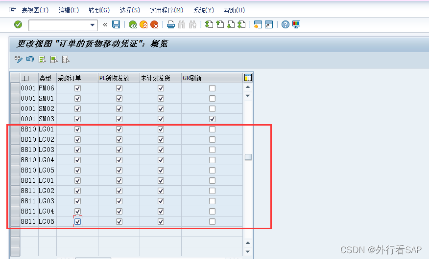Open the Help question mark icon

click(x=286, y=24)
